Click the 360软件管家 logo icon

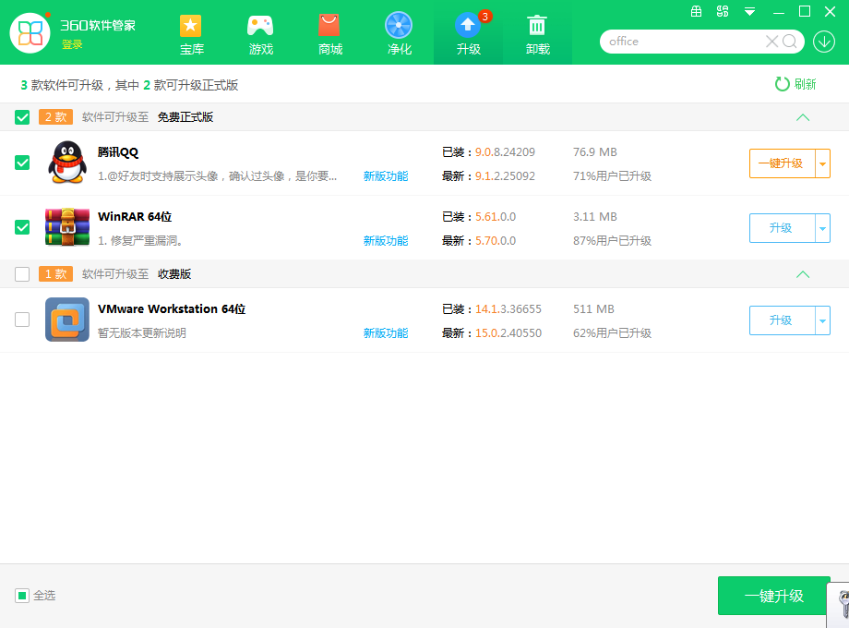point(30,33)
